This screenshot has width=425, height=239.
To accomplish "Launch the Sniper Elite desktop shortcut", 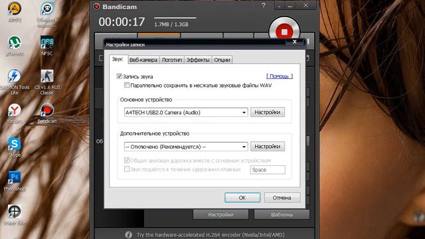I will click(15, 215).
